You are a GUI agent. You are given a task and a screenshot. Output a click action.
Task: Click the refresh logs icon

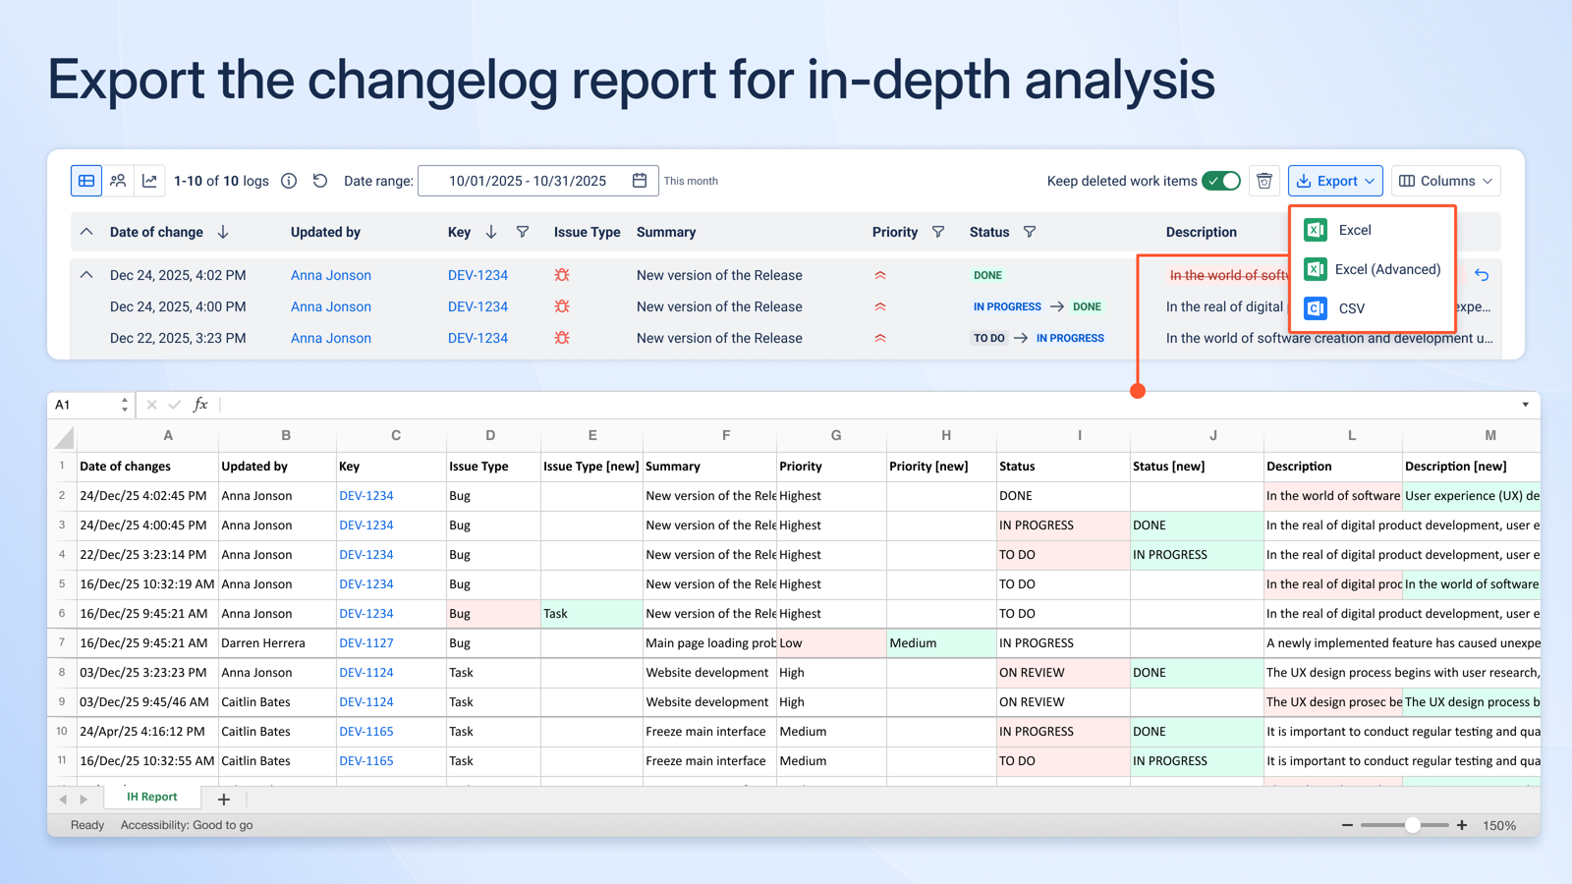pyautogui.click(x=320, y=181)
